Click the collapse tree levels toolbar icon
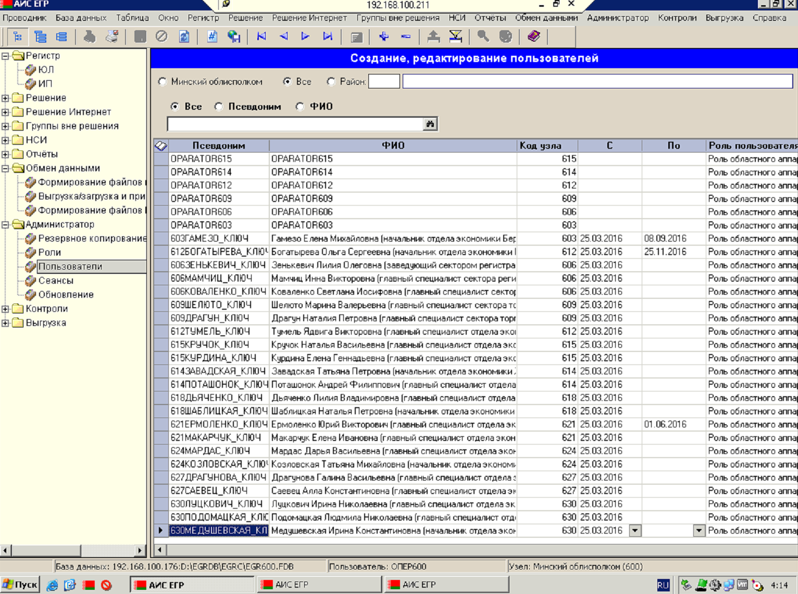This screenshot has height=594, width=798. (x=61, y=36)
